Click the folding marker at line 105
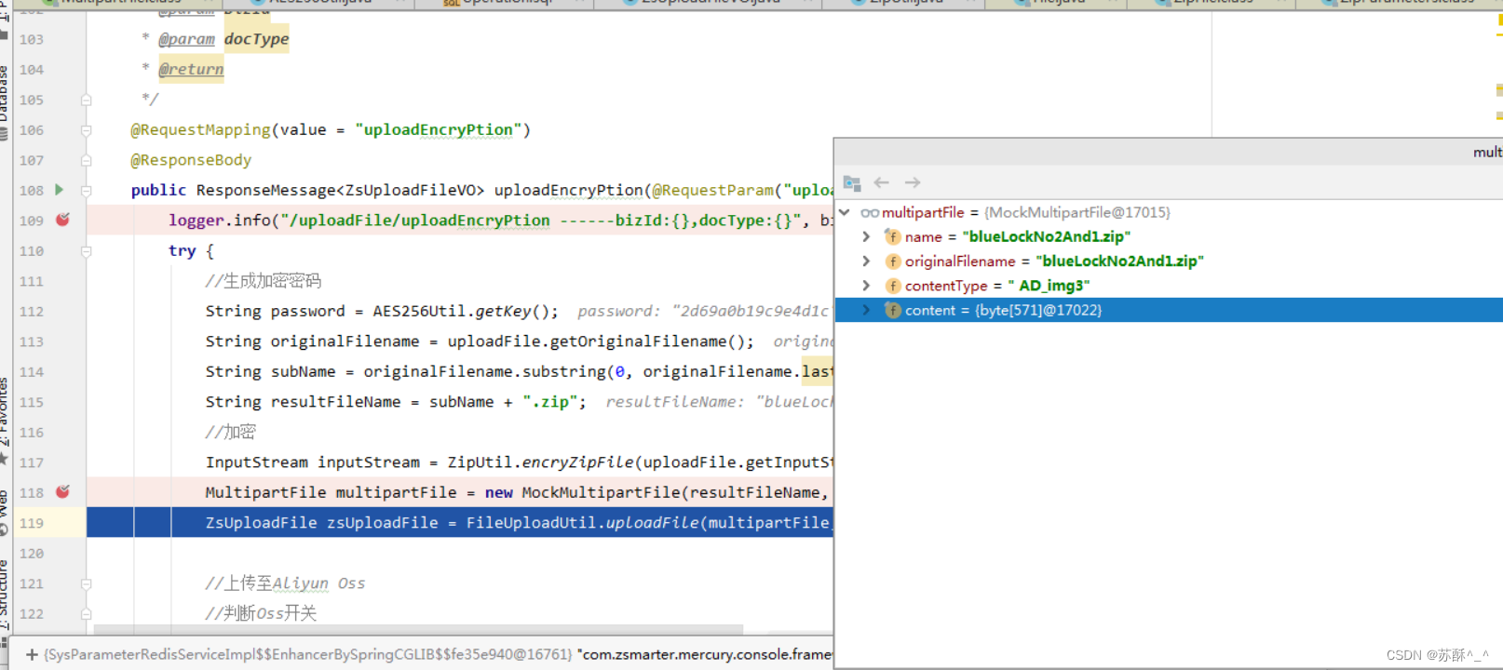1503x670 pixels. pyautogui.click(x=86, y=100)
